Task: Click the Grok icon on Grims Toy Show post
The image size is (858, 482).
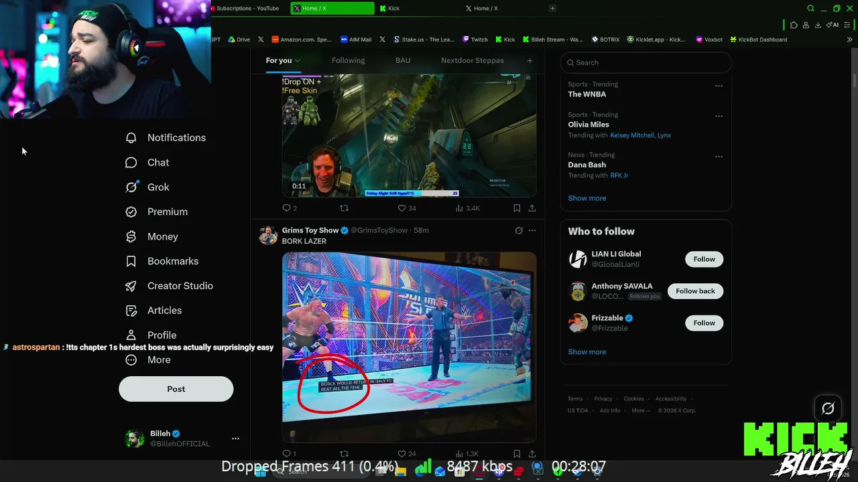Action: [x=519, y=230]
